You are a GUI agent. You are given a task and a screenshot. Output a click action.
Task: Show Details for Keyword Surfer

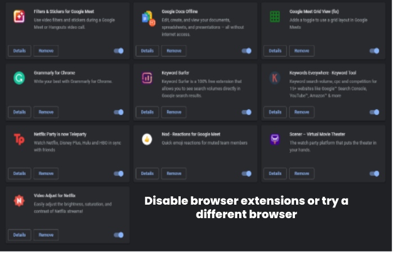coord(147,112)
